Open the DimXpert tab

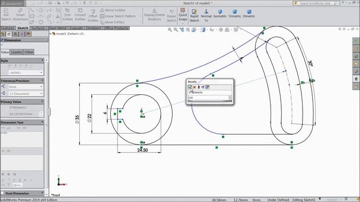[93, 28]
